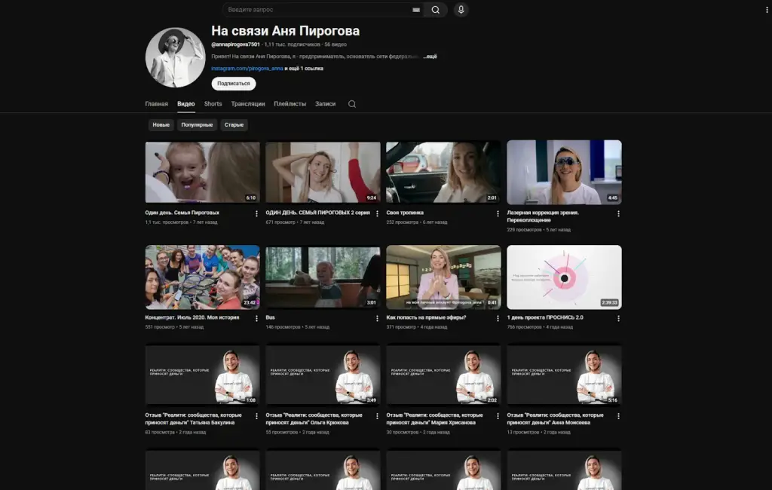Viewport: 772px width, 490px height.
Task: Open 'Один день. Семья Пироговых' video title
Action: tap(182, 213)
